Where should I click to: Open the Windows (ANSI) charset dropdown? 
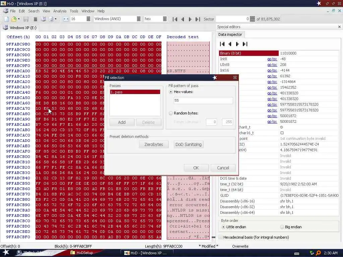click(139, 19)
